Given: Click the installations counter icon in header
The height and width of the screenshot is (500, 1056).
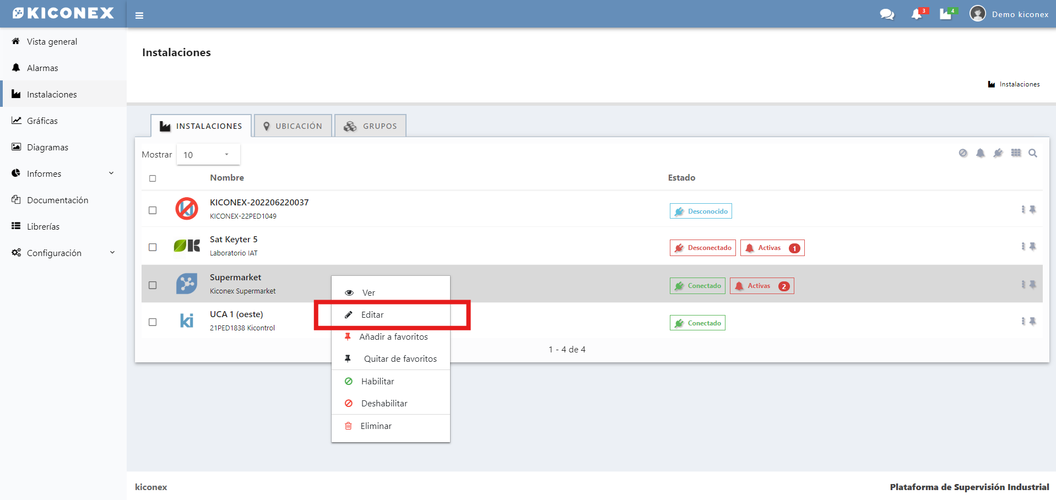Looking at the screenshot, I should point(946,14).
